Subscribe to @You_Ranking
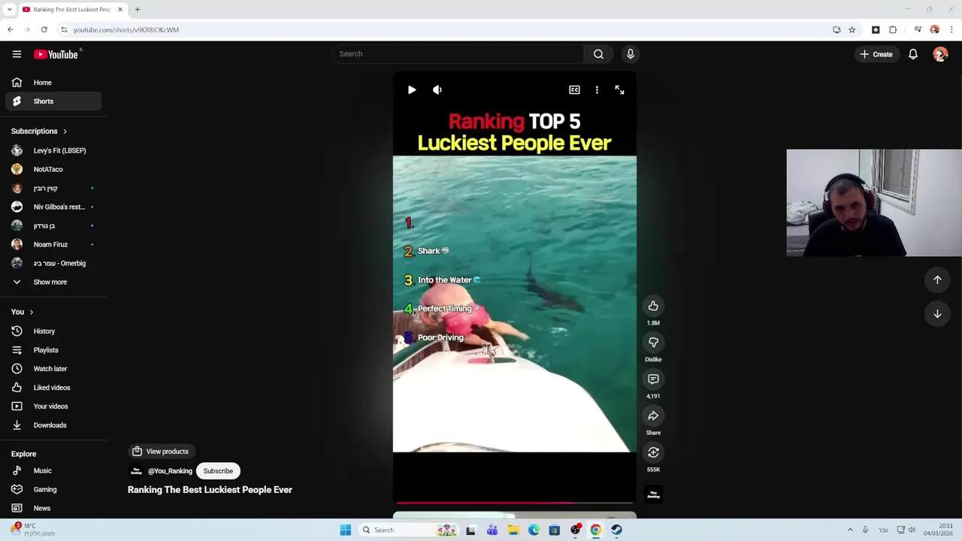Viewport: 962px width, 541px height. click(x=218, y=471)
